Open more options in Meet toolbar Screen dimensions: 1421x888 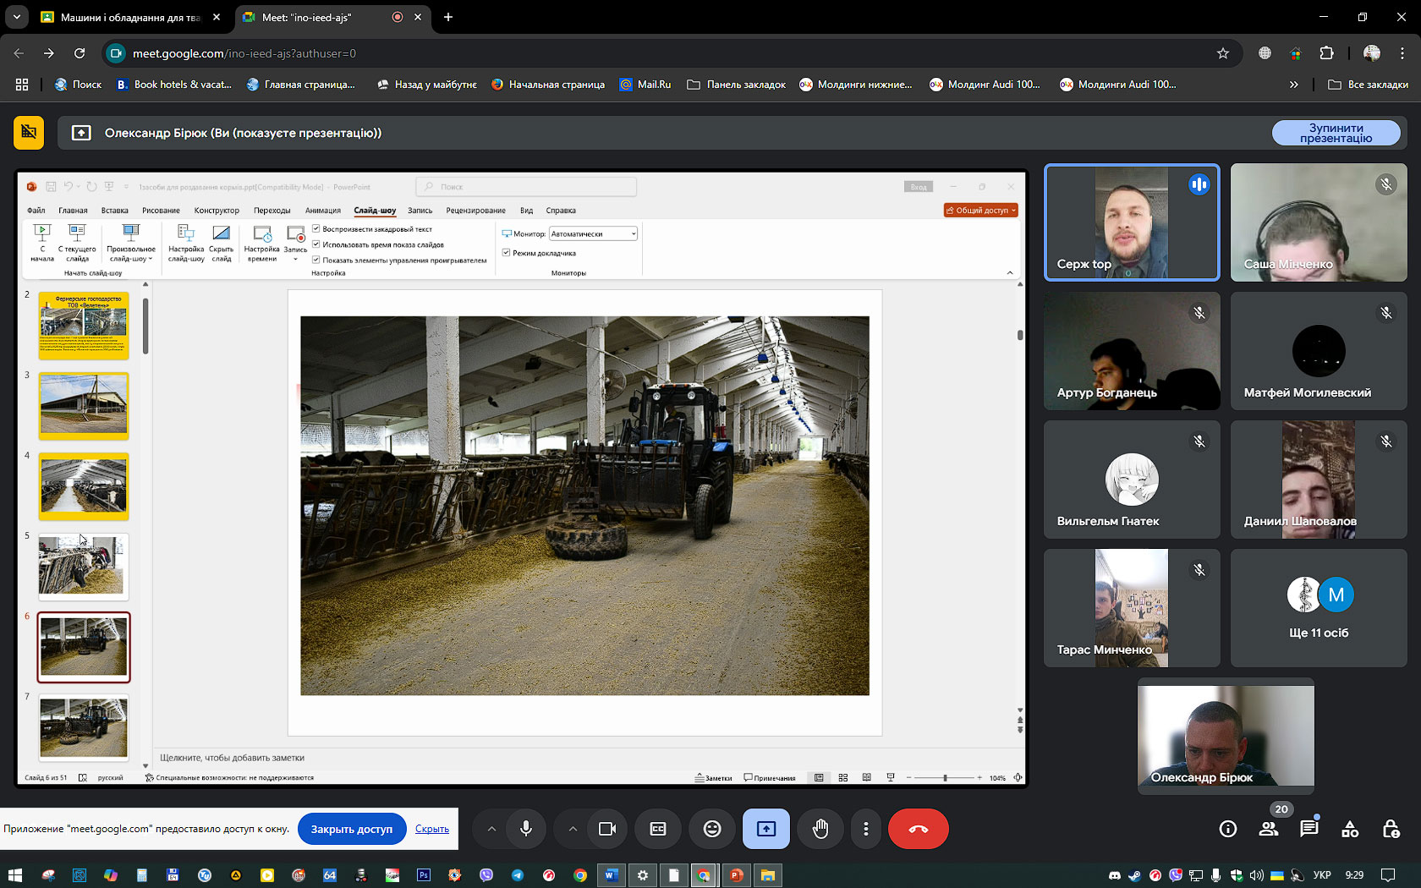866,829
